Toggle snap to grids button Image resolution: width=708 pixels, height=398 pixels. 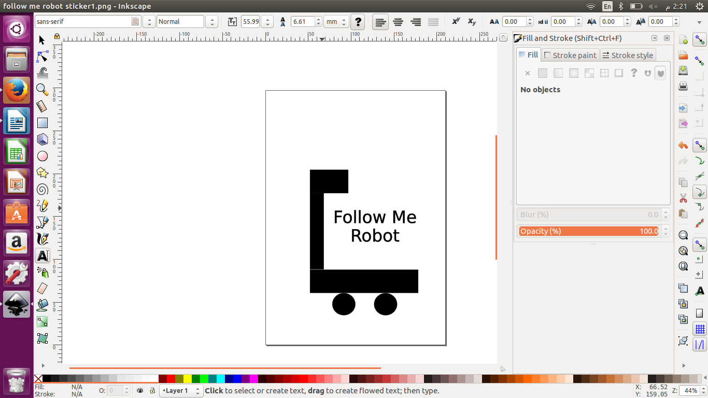click(x=700, y=329)
